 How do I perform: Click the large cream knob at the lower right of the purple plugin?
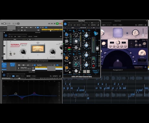click(x=142, y=53)
